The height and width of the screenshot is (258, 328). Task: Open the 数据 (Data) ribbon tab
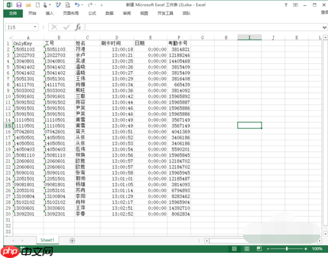pos(110,13)
